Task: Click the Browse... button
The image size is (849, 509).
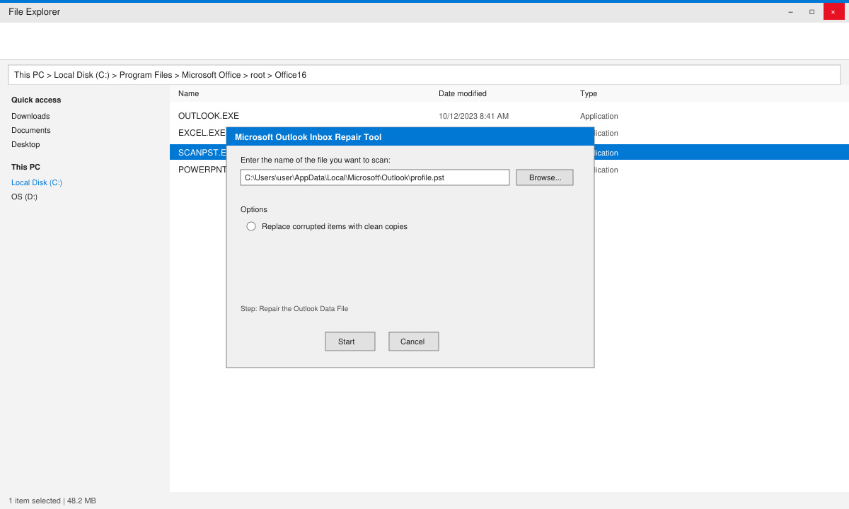Action: (x=545, y=177)
